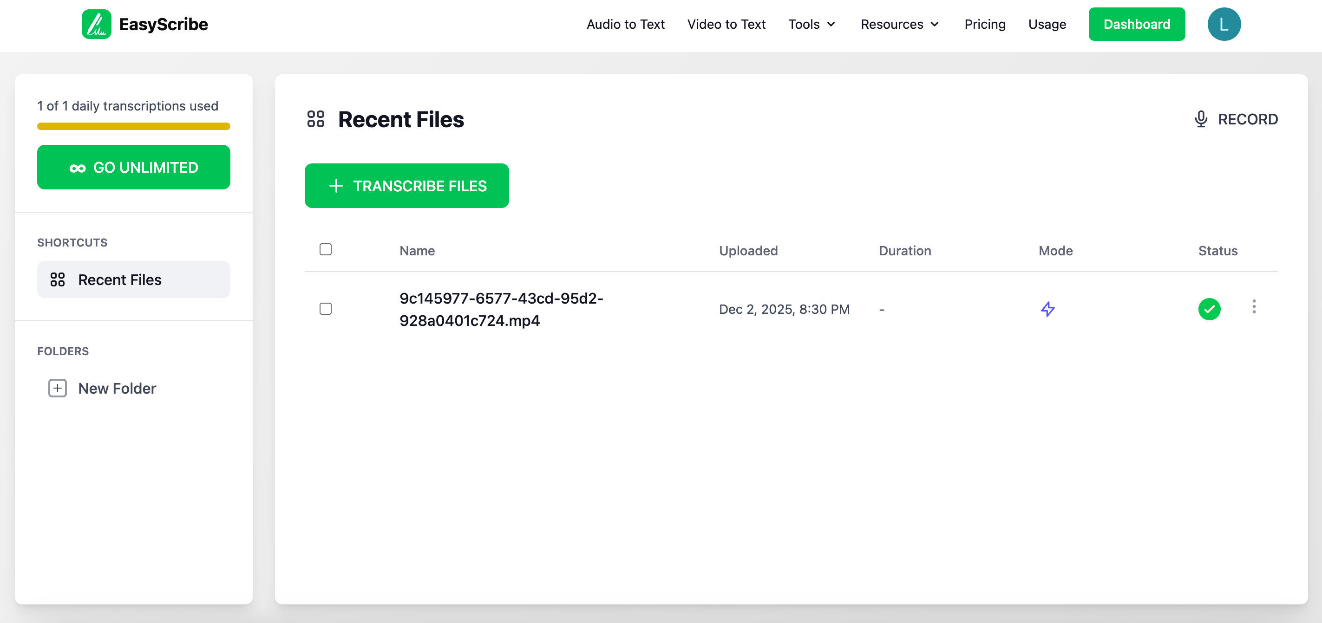Click the plus icon next to New Folder
Image resolution: width=1322 pixels, height=623 pixels.
coord(57,388)
